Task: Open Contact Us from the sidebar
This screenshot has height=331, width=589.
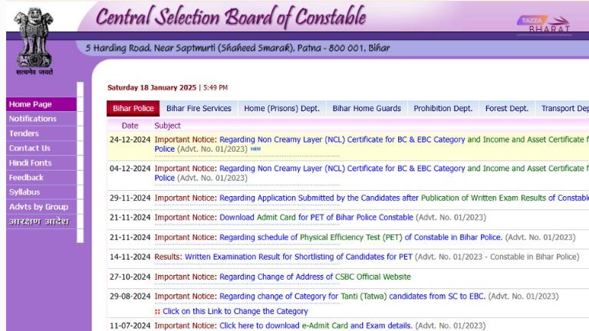Action: [41, 148]
